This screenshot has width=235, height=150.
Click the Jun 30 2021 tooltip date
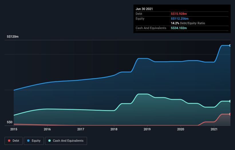(144, 9)
